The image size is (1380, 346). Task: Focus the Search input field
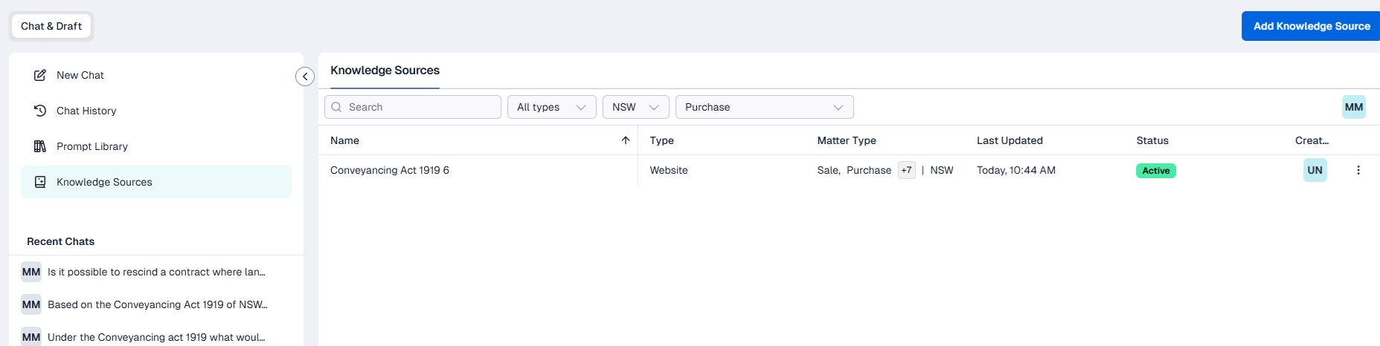click(x=413, y=107)
